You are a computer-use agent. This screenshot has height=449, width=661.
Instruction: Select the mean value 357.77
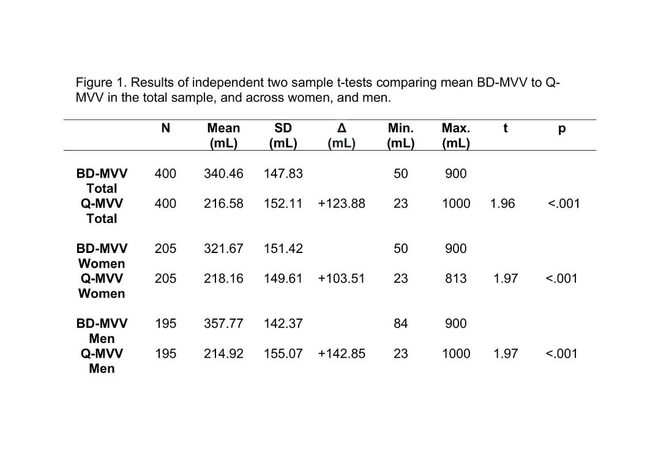point(223,323)
